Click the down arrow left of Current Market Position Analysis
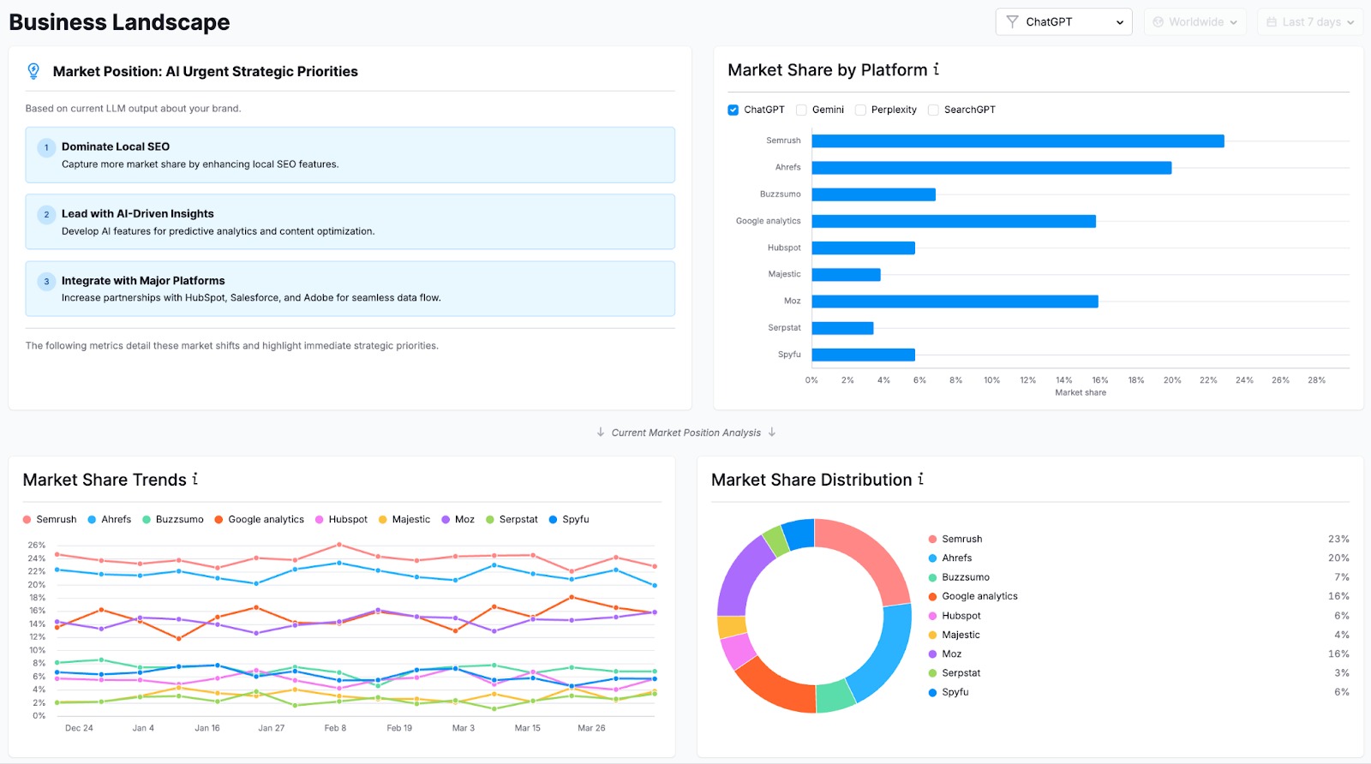This screenshot has height=764, width=1371. (x=601, y=433)
